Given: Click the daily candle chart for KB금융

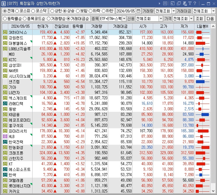Looking at the screenshot, I should point(202,115).
